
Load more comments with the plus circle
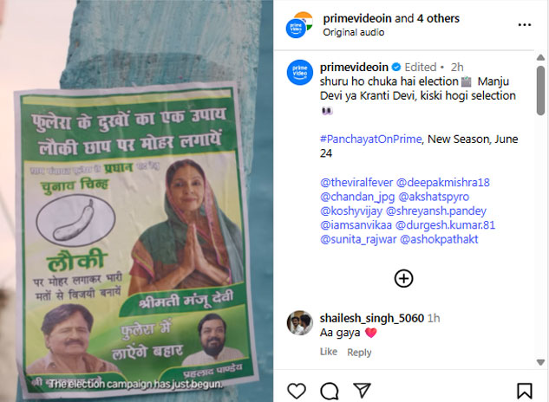pos(403,278)
